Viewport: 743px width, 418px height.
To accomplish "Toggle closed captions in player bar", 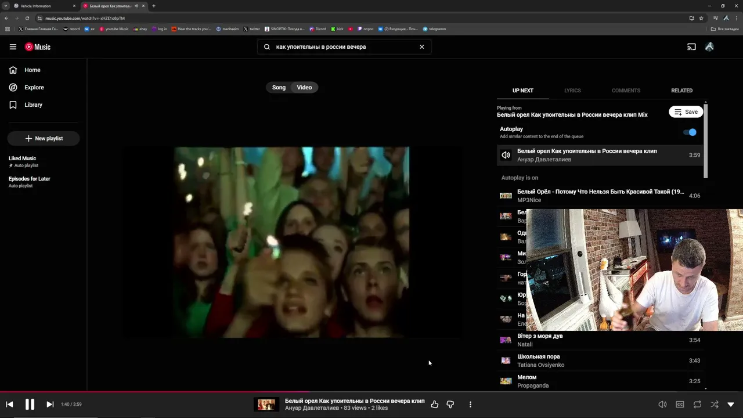I will 680,404.
